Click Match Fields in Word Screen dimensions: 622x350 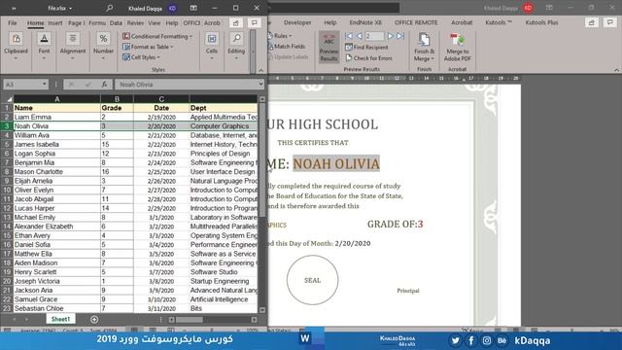pyautogui.click(x=287, y=47)
